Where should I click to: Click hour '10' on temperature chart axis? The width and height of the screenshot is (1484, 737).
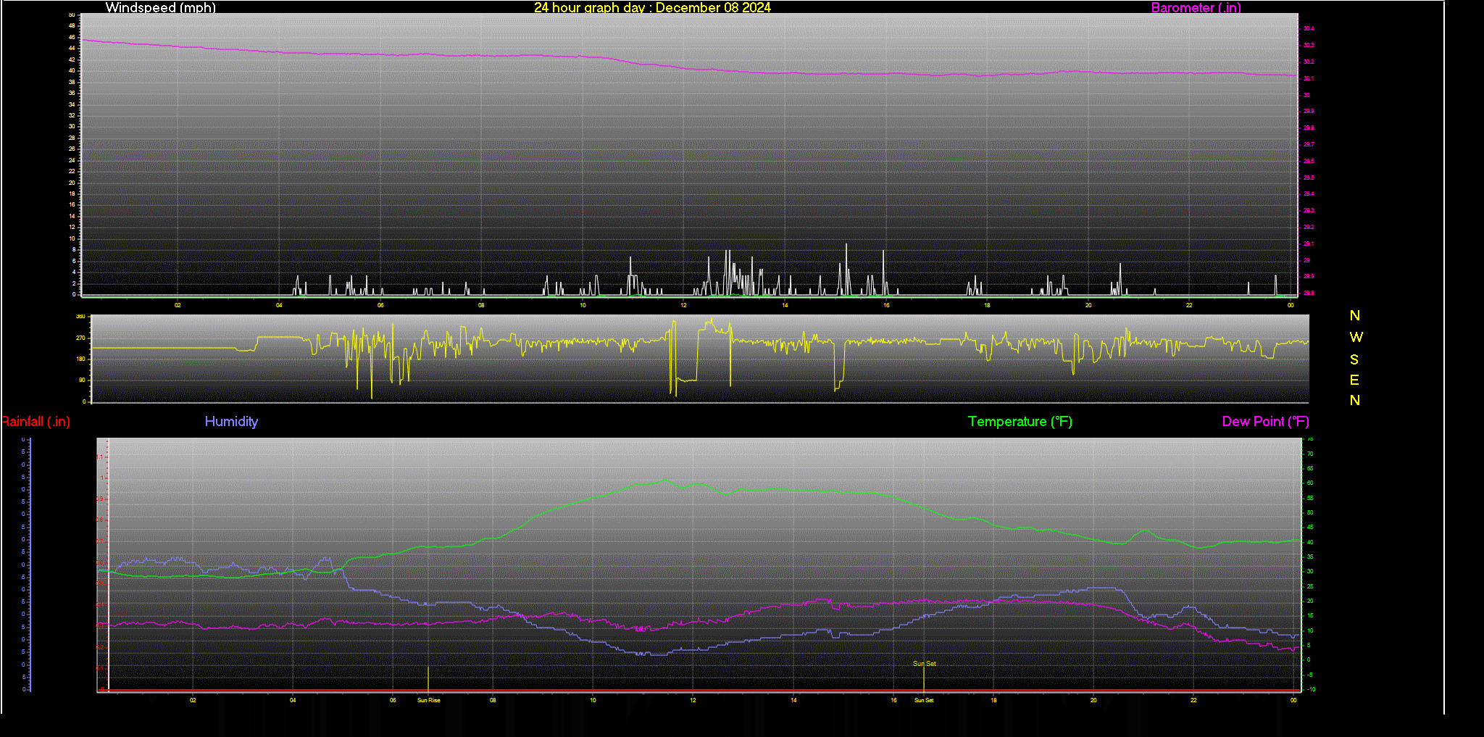tap(593, 700)
